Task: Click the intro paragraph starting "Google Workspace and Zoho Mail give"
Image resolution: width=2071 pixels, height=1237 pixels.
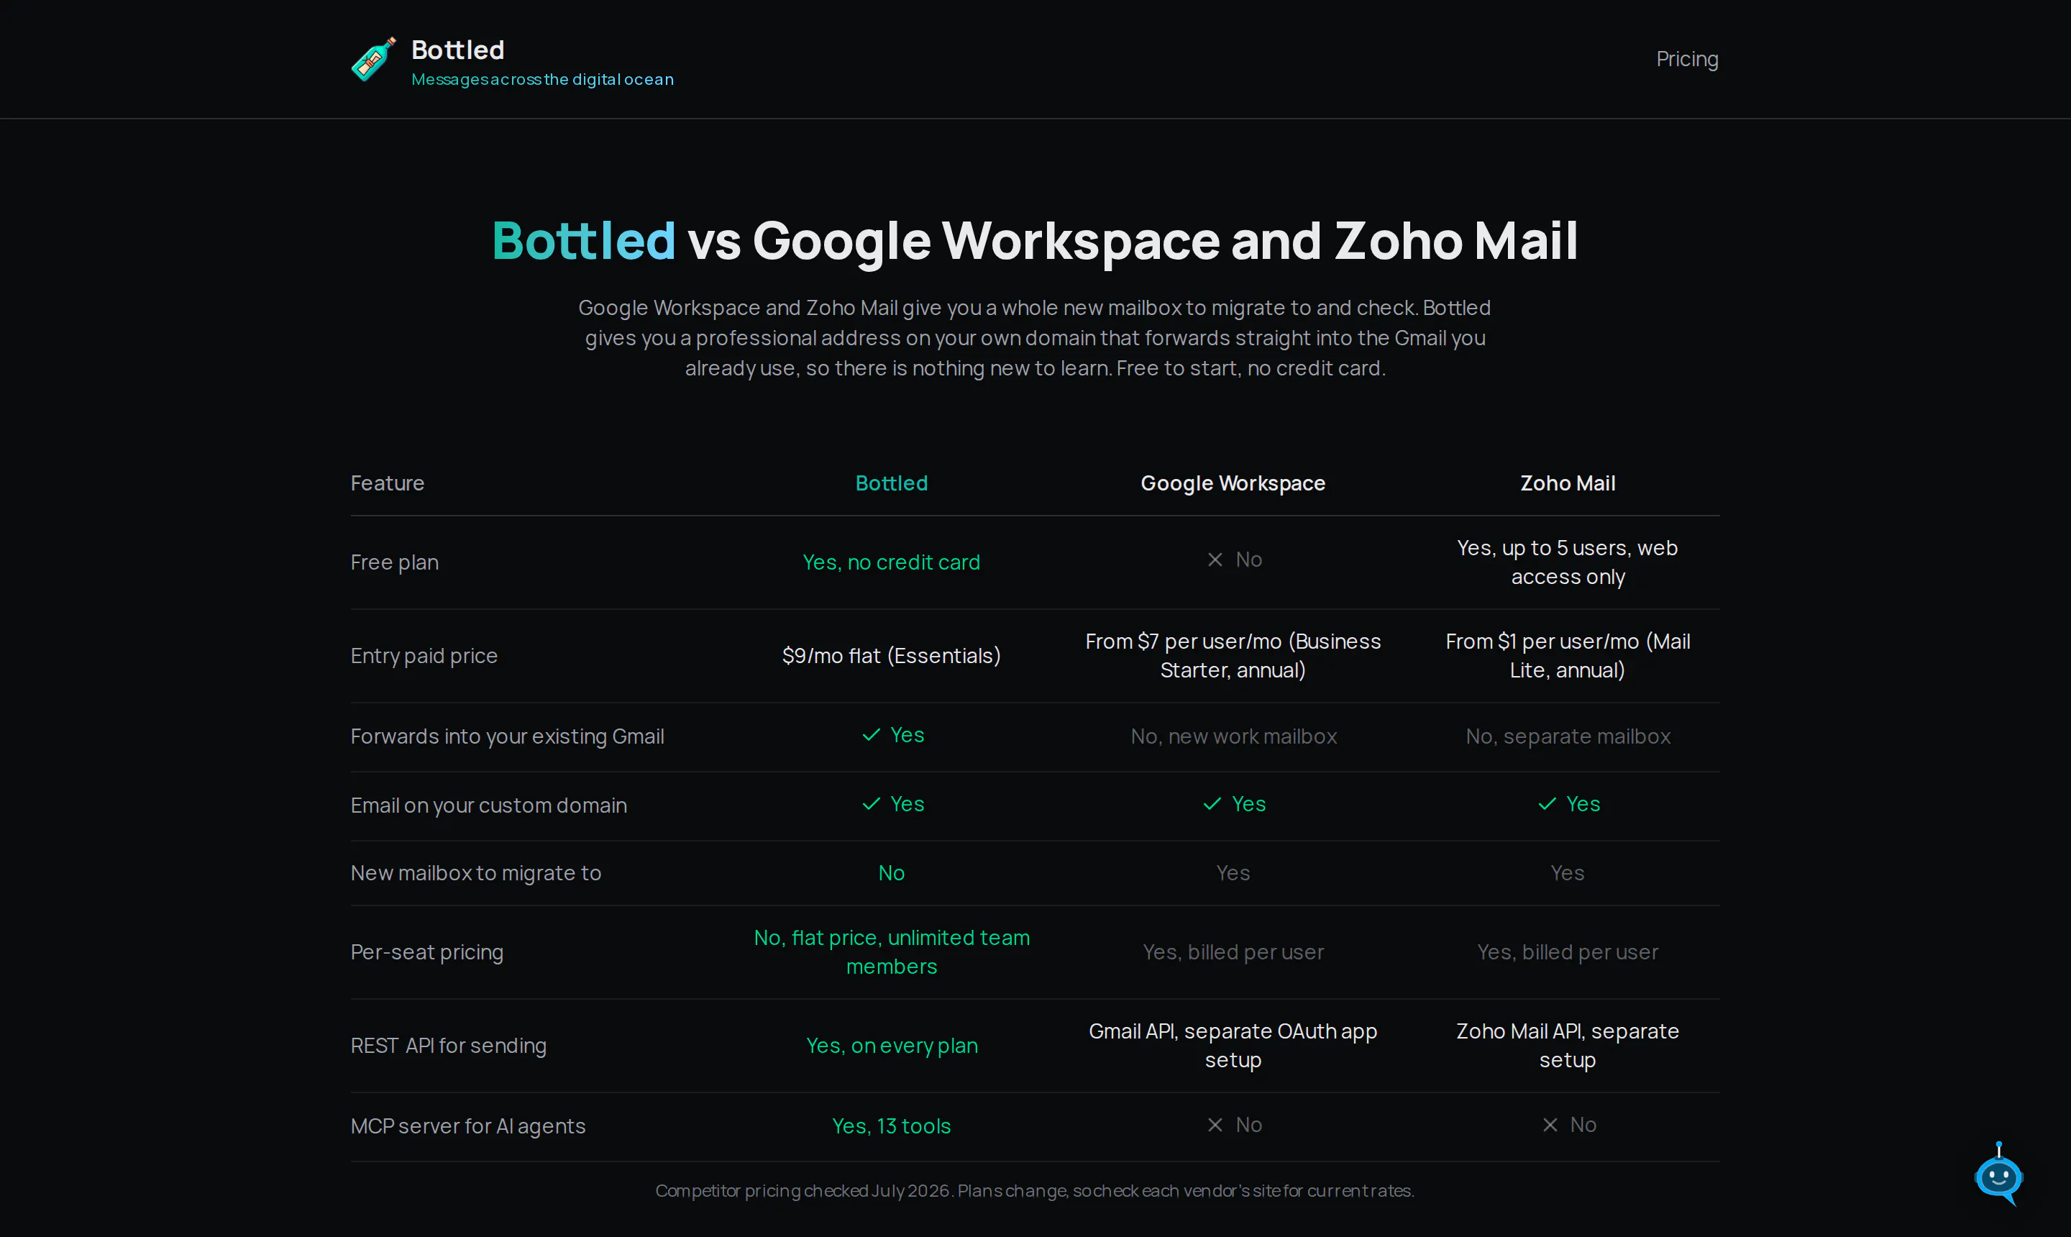Action: click(x=1035, y=337)
